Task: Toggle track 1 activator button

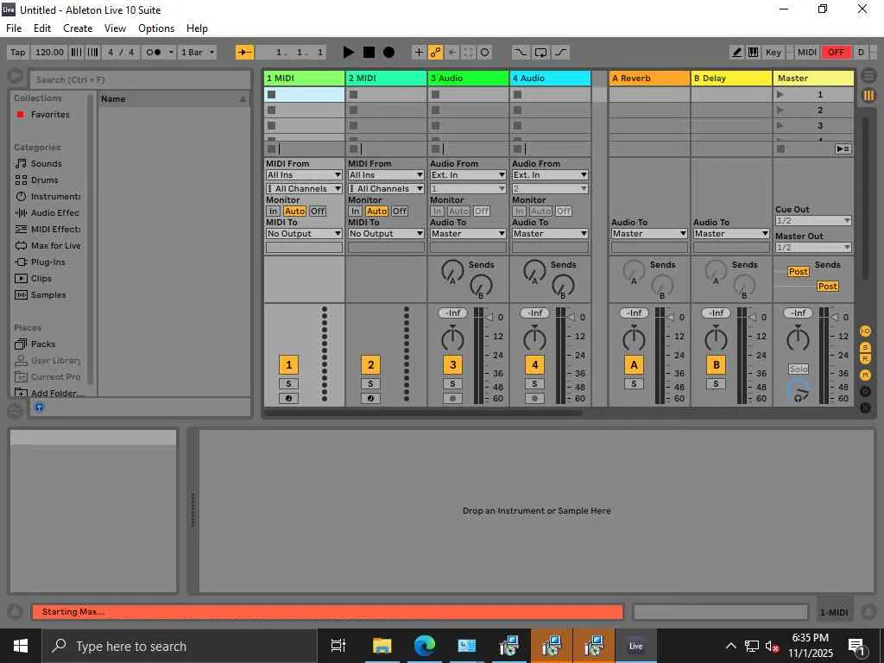Action: pos(288,365)
